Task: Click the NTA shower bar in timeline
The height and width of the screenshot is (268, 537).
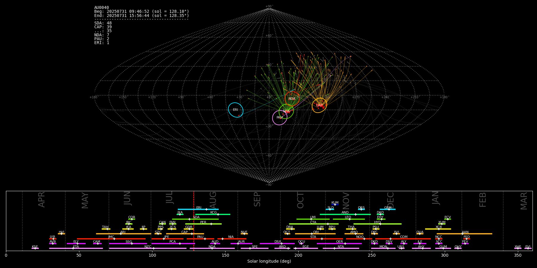Action: (x=341, y=248)
